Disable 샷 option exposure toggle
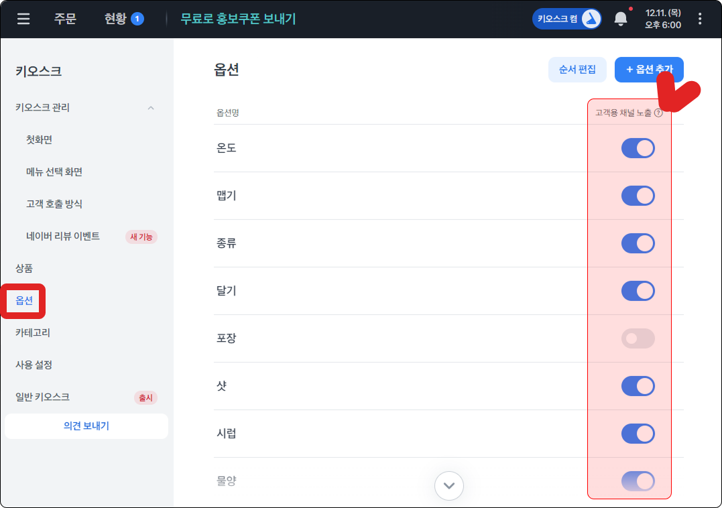This screenshot has width=722, height=508. (x=638, y=386)
